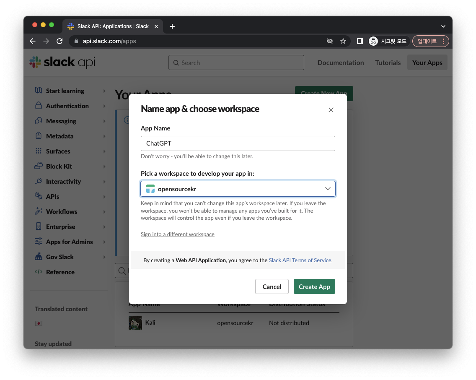Click the incognito mode profile icon

[x=373, y=41]
